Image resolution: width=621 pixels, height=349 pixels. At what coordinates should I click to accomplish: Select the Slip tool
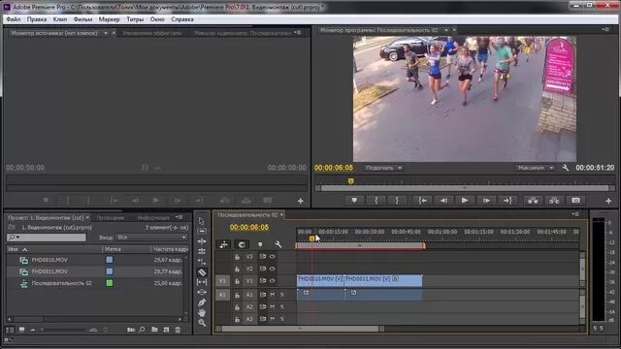point(202,282)
